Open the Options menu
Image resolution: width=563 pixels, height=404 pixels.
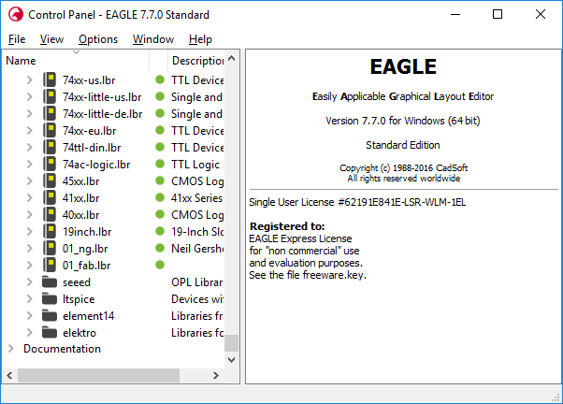click(x=98, y=39)
